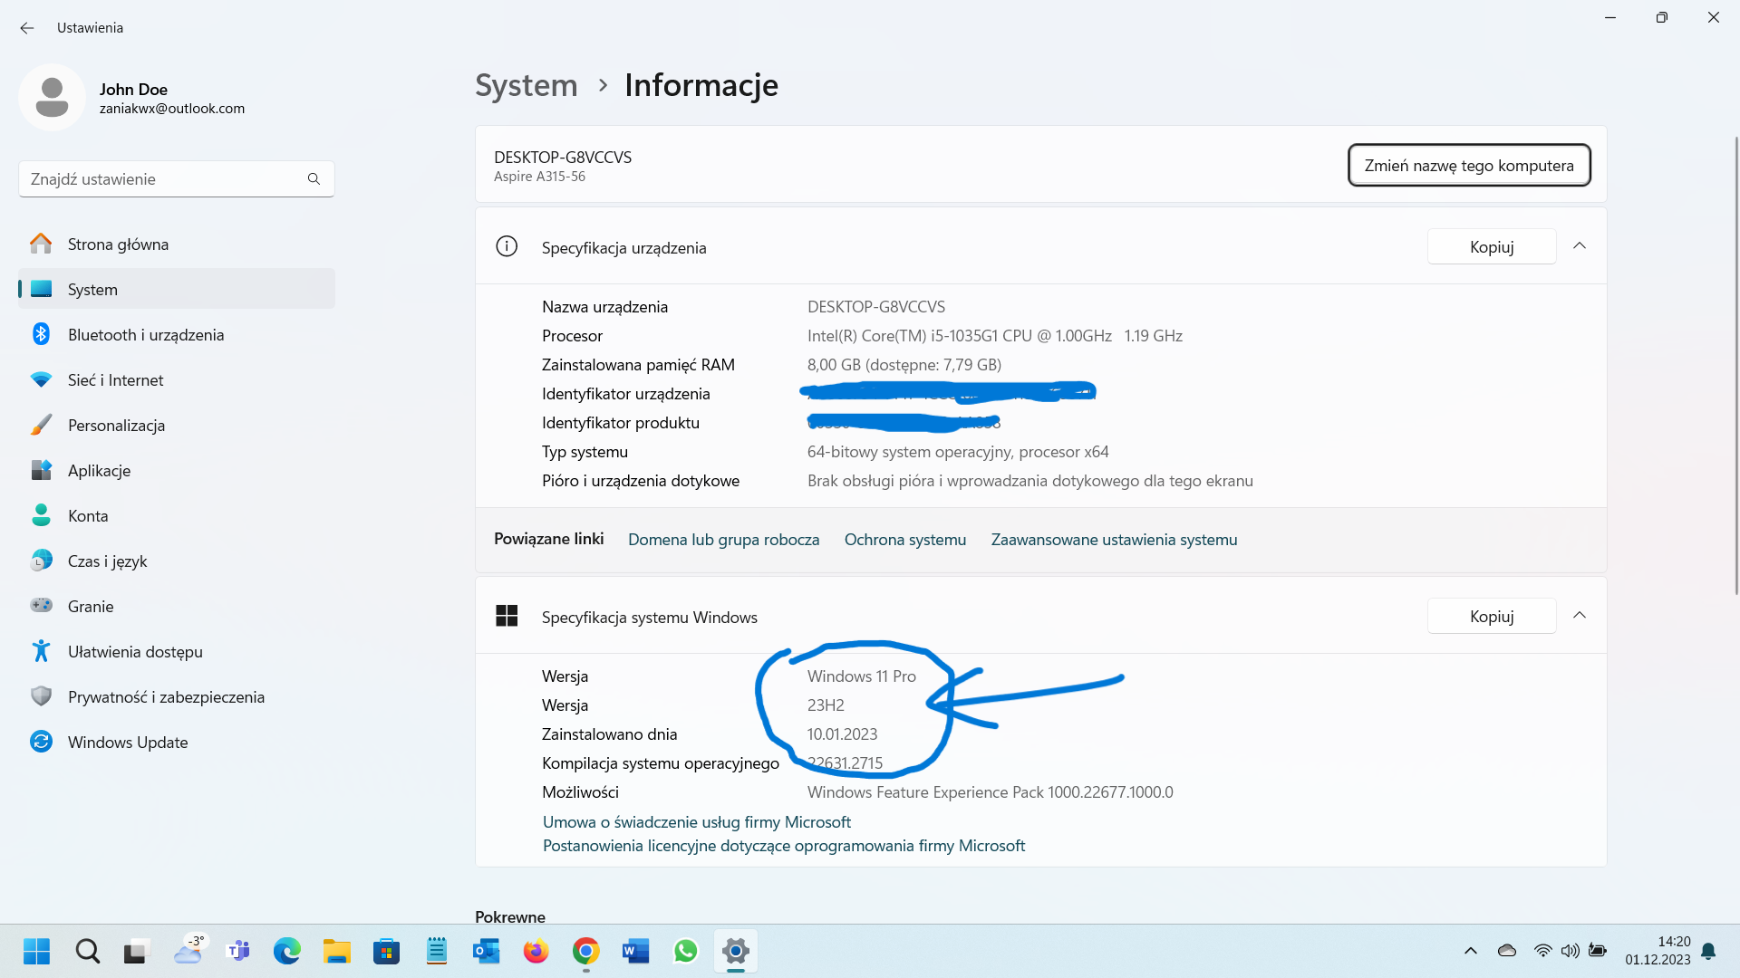Open Prywatność i zabezpieczenia settings

coord(177,696)
